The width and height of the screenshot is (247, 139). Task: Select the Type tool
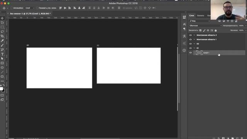click(x=2, y=54)
